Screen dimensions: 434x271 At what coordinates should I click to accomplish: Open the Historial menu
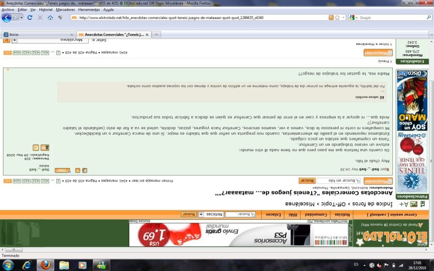46,10
